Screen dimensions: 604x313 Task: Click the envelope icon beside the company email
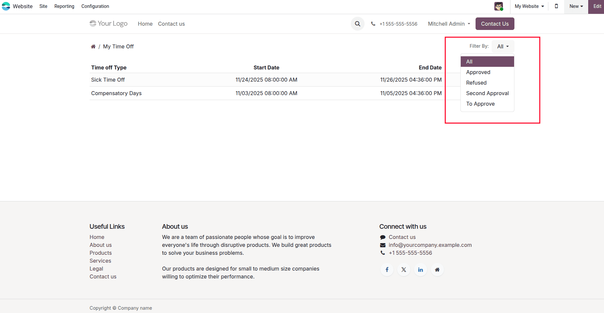tap(382, 245)
